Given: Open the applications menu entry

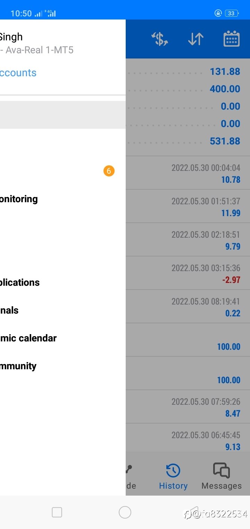Looking at the screenshot, I should (20, 282).
